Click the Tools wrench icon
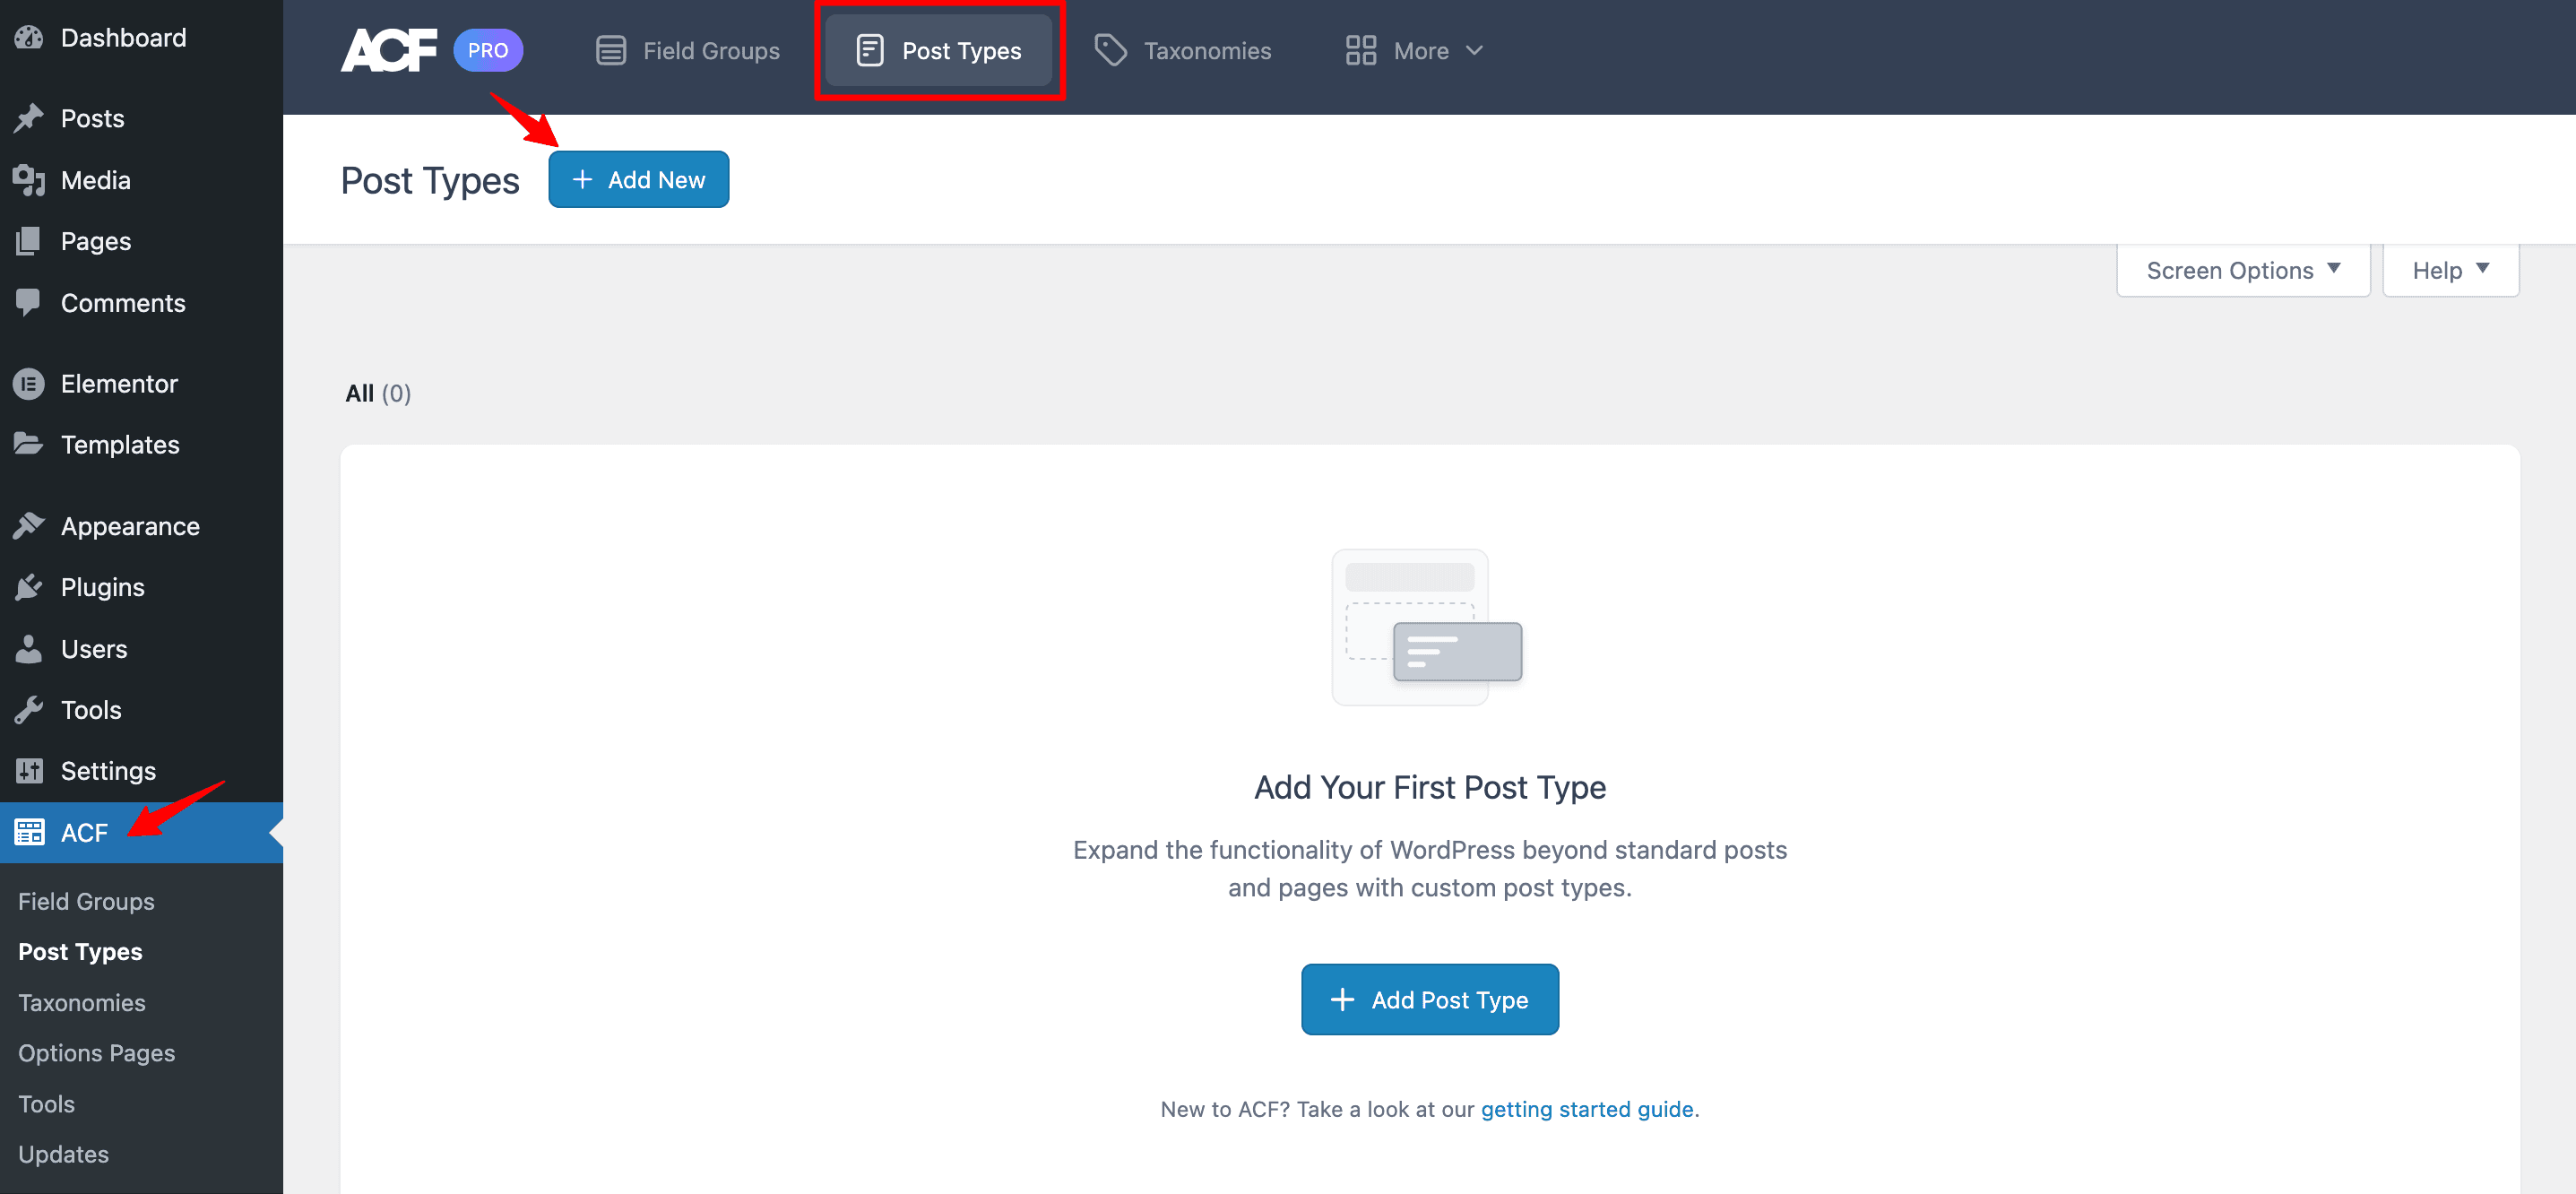 coord(29,710)
